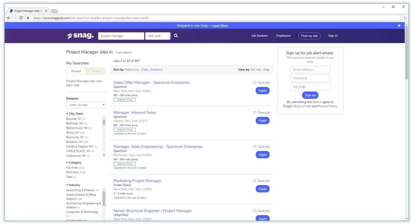Click heart icon for Senior Structural Engineer job

point(255,211)
